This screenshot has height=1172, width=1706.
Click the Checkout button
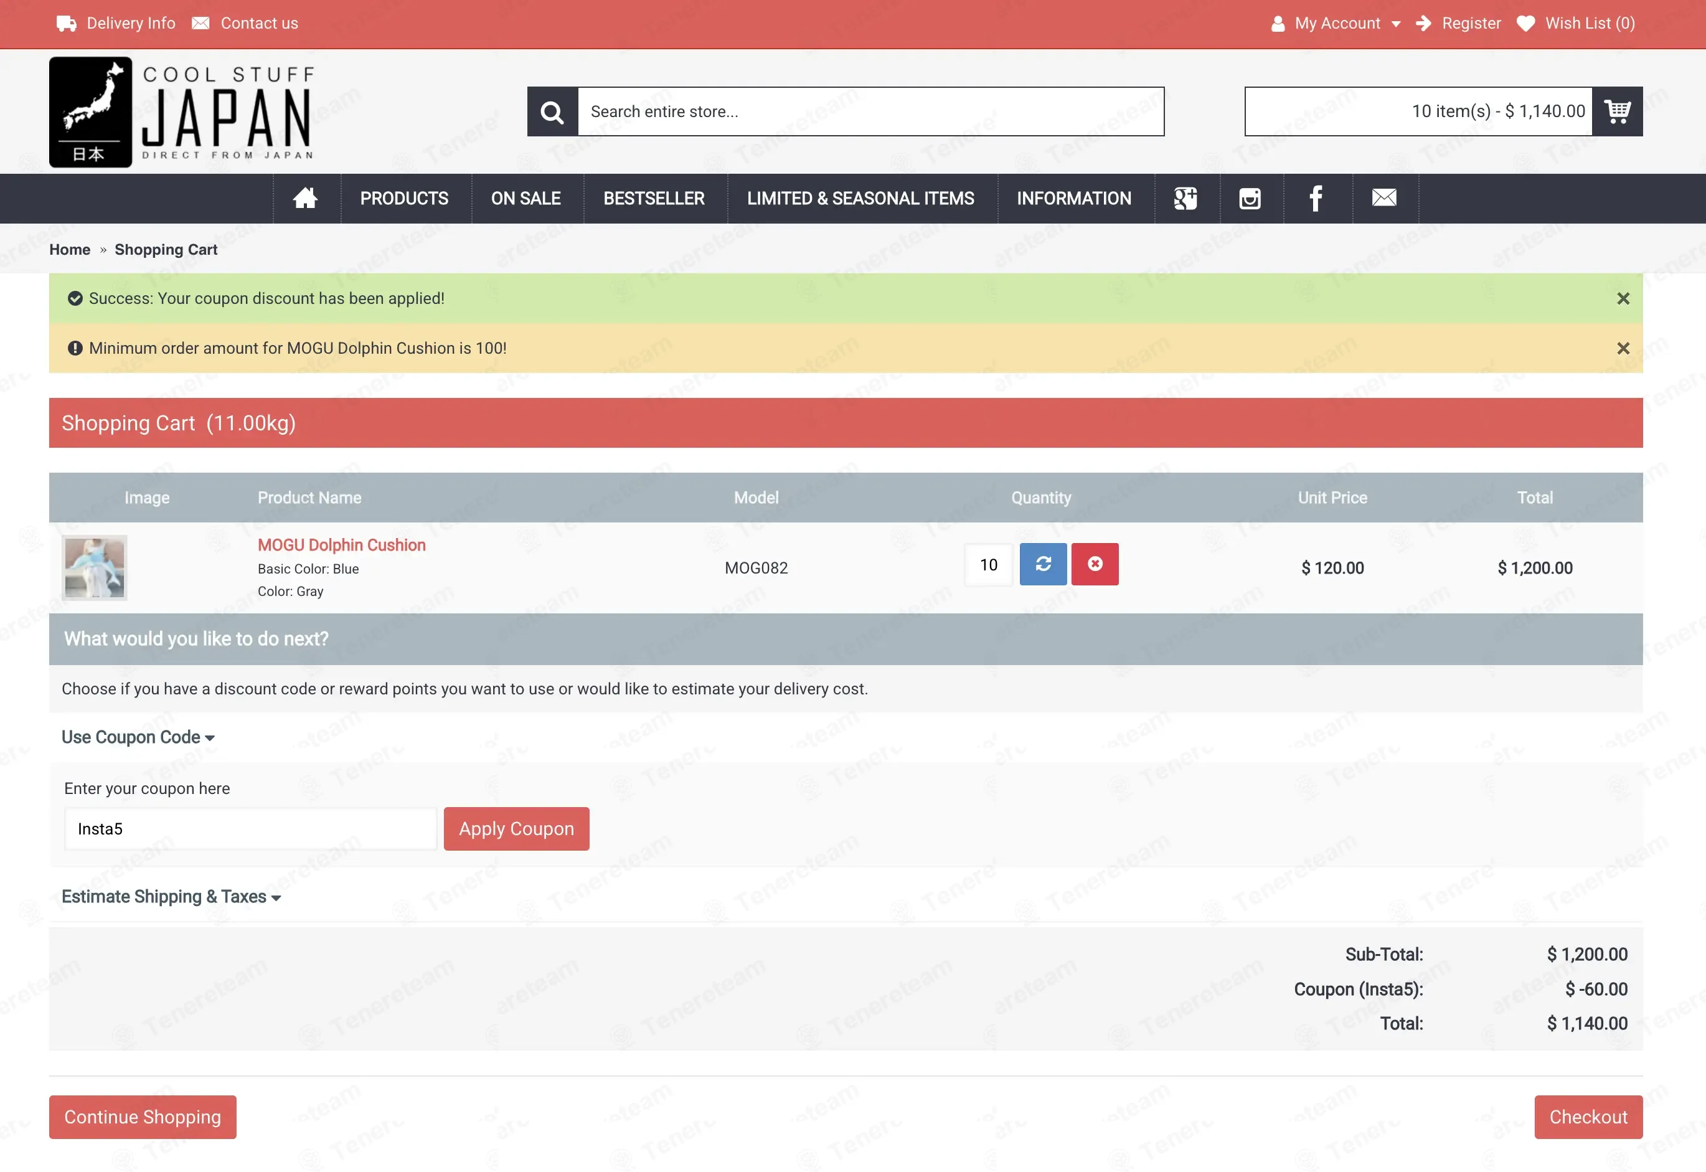point(1588,1117)
